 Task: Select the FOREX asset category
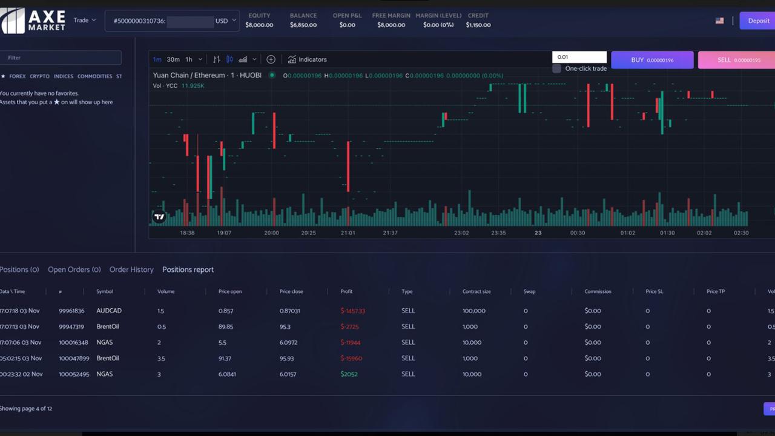18,76
